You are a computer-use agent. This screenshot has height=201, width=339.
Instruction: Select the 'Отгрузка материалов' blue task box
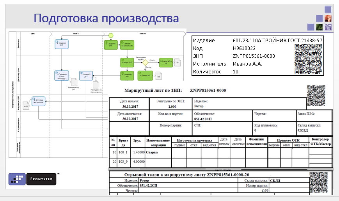point(39,101)
